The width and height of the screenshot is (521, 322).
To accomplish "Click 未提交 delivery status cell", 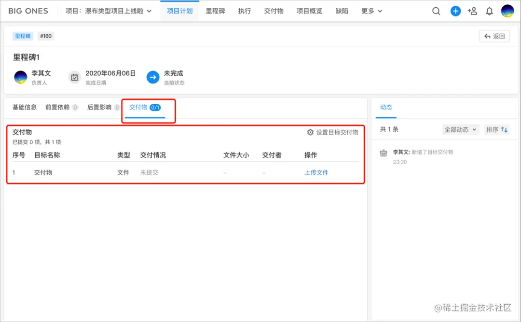I will [149, 172].
